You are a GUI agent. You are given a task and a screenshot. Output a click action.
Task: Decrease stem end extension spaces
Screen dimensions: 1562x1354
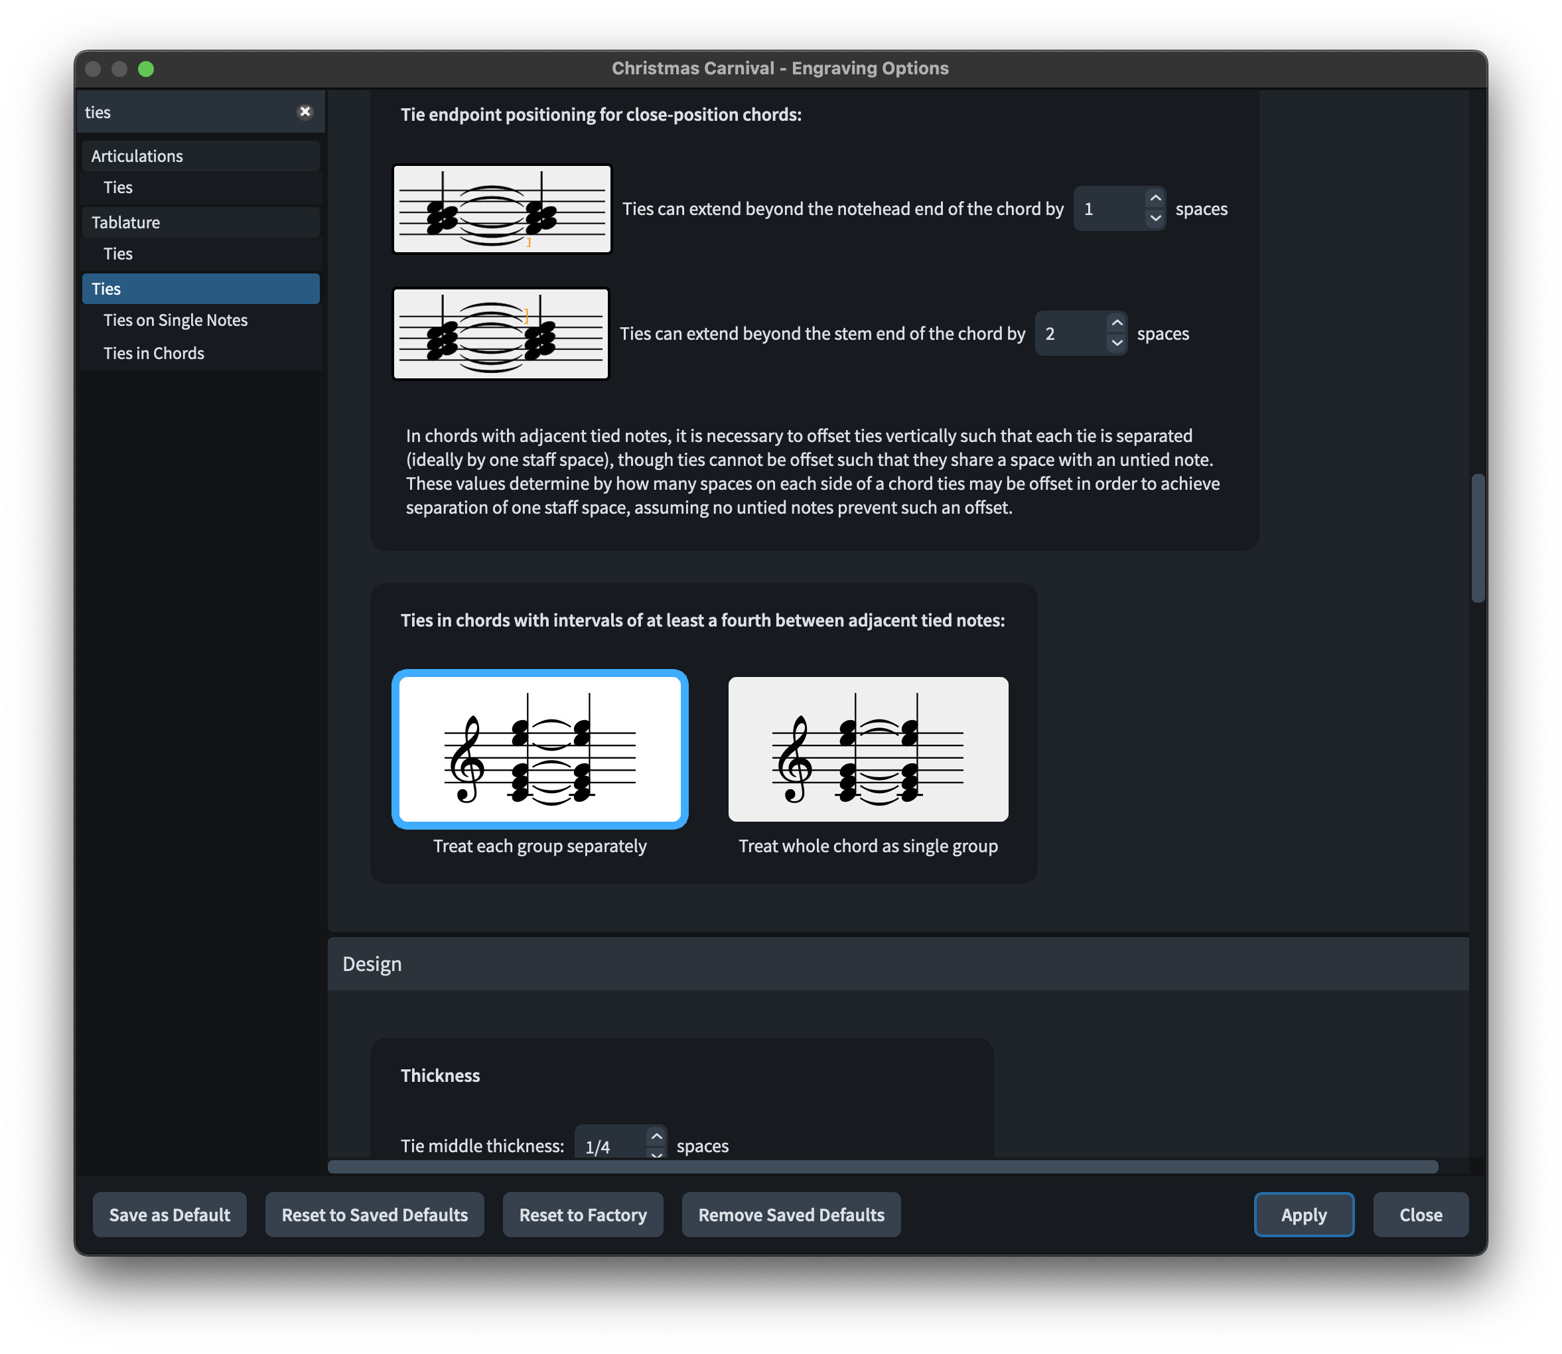tap(1116, 343)
